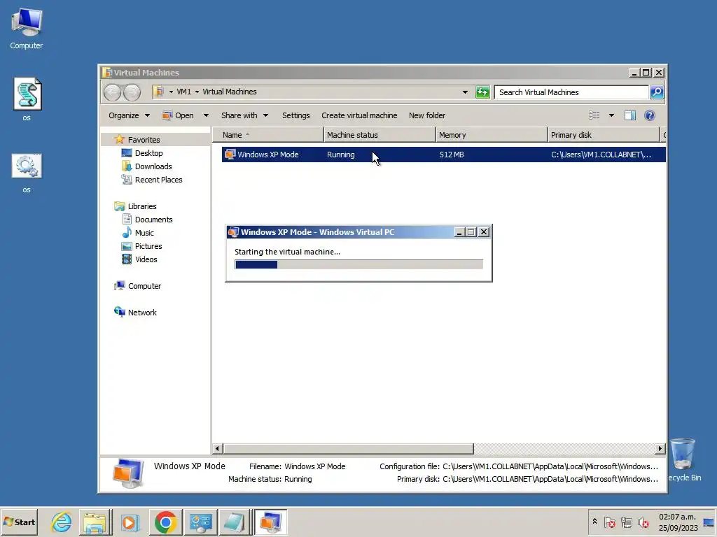The width and height of the screenshot is (717, 537).
Task: Open the address bar history dropdown
Action: 465,92
